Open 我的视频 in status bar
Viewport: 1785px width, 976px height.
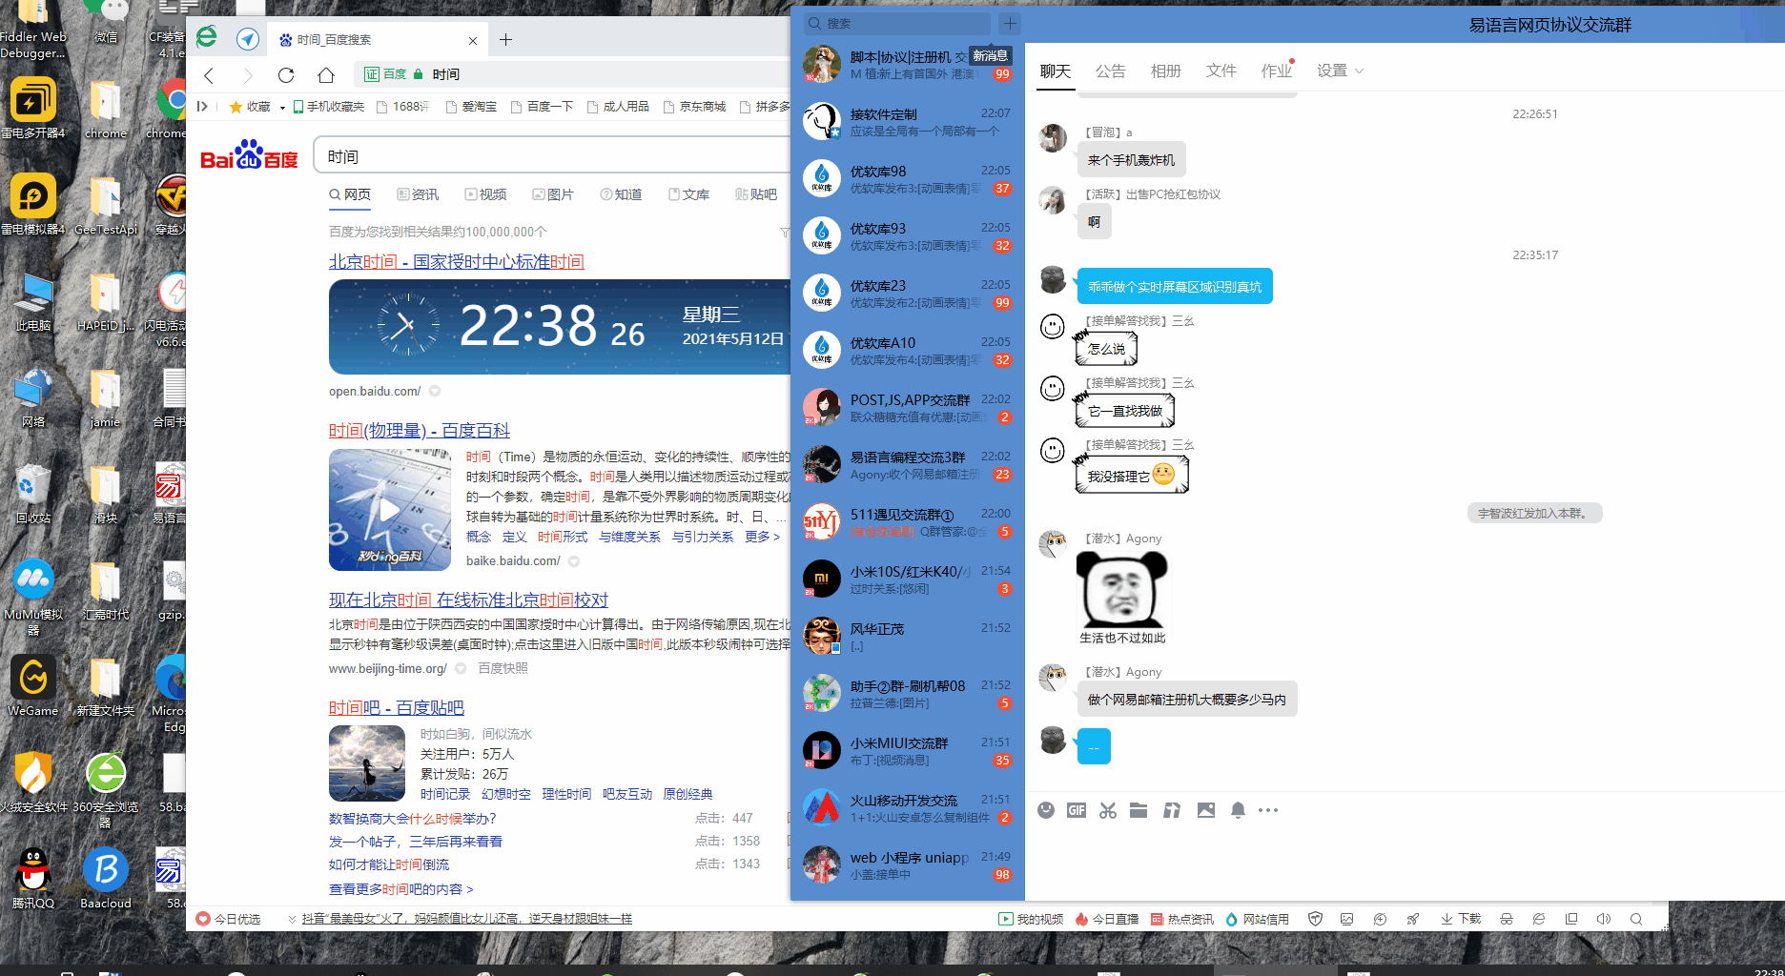click(1031, 919)
